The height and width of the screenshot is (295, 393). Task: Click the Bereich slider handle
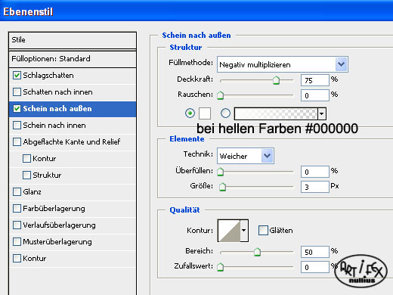point(257,252)
